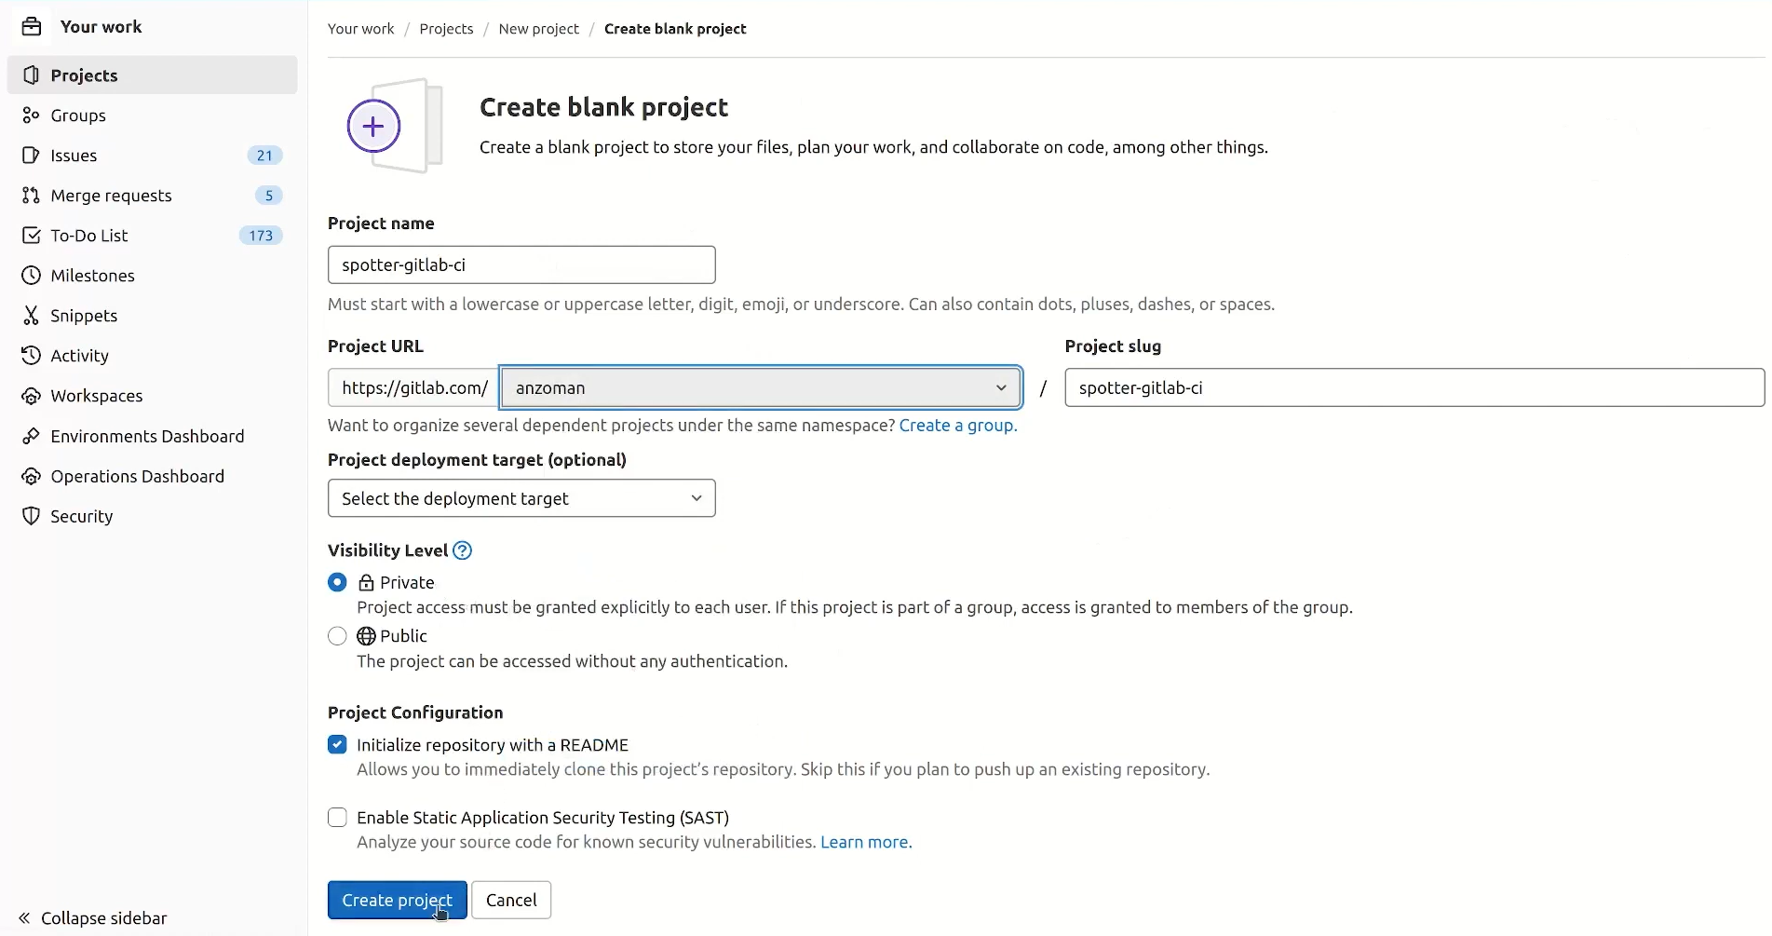The height and width of the screenshot is (936, 1772).
Task: Enable Static Application Security Testing checkbox
Action: coord(337,818)
